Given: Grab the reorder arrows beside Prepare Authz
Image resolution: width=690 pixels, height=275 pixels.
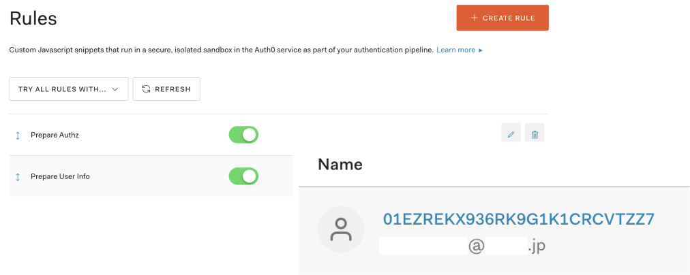Looking at the screenshot, I should (x=18, y=135).
